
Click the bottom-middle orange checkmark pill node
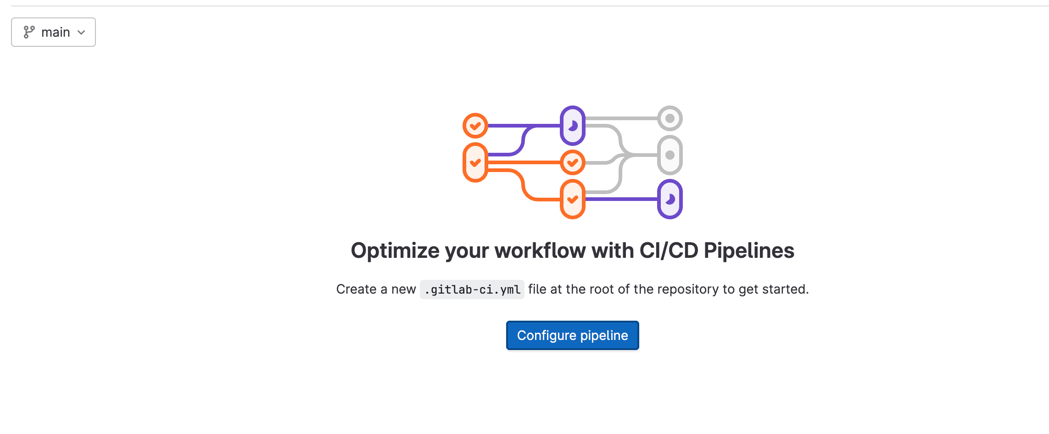tap(572, 199)
